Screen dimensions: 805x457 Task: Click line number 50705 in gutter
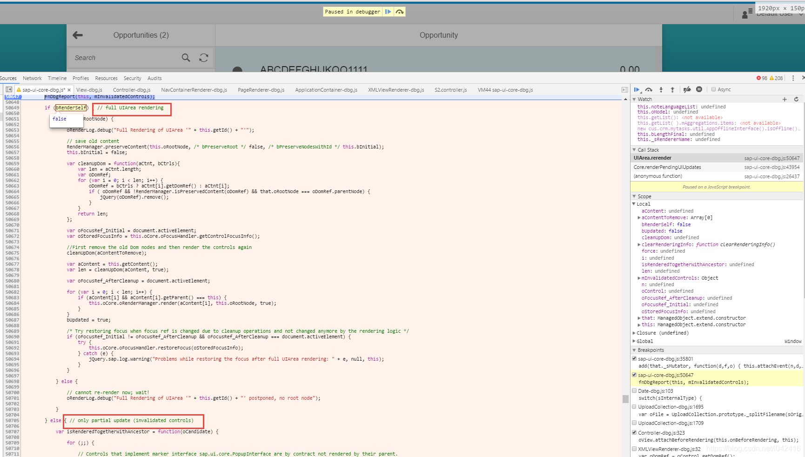pos(13,421)
